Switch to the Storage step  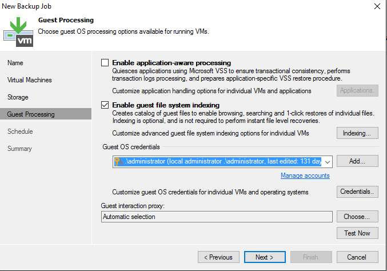click(18, 97)
